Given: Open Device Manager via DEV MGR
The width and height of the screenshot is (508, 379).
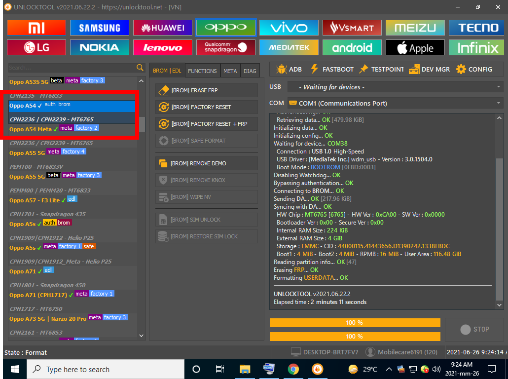Looking at the screenshot, I should (429, 70).
